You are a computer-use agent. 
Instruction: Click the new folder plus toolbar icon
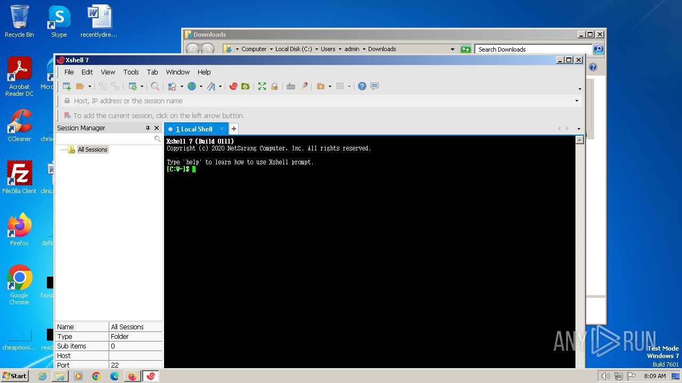click(321, 86)
